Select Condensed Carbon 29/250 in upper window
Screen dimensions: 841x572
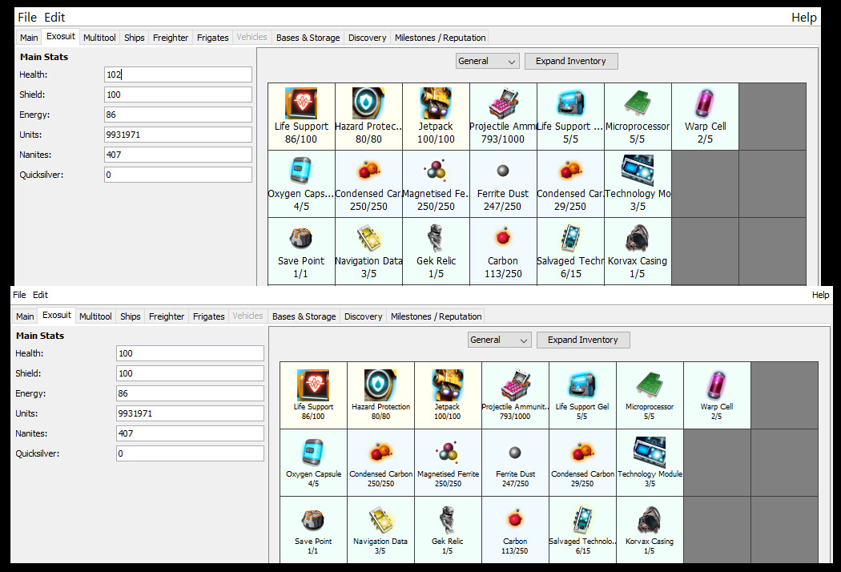click(570, 184)
